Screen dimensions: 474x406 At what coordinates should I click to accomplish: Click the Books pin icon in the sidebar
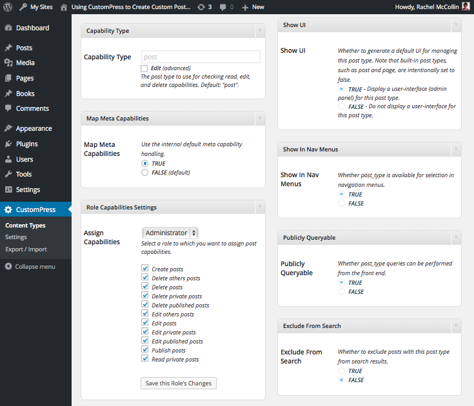(8, 93)
